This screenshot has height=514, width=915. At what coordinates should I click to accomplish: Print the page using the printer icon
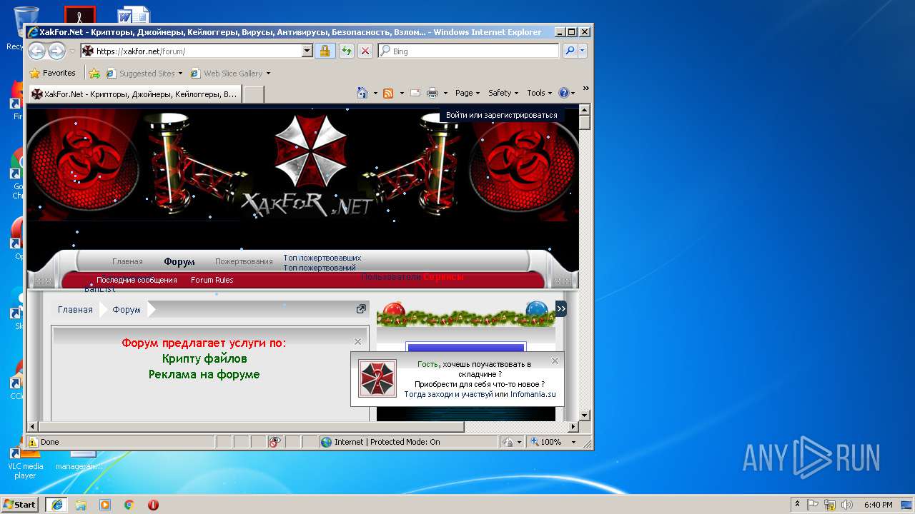pos(432,93)
